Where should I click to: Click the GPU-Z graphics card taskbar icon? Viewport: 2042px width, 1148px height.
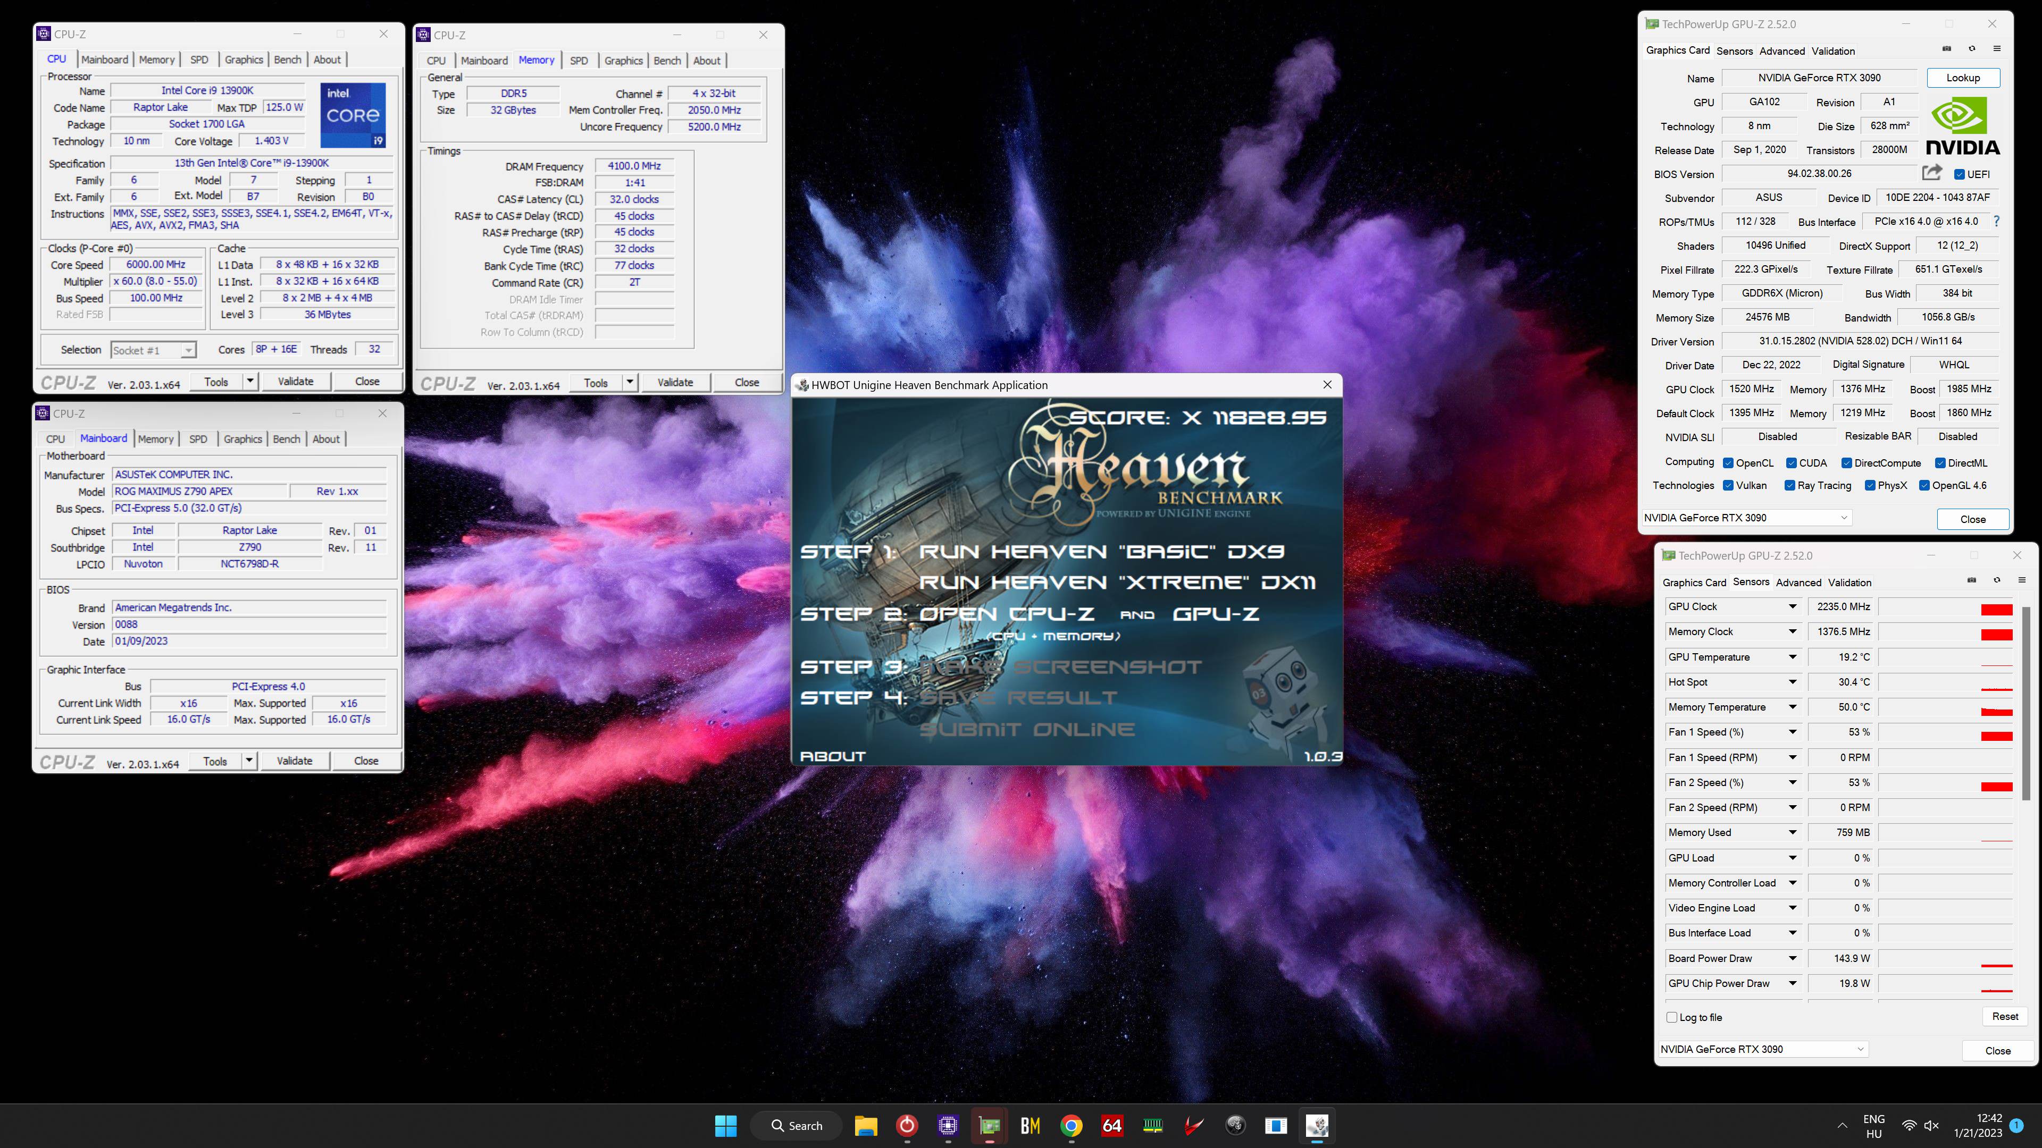point(989,1125)
